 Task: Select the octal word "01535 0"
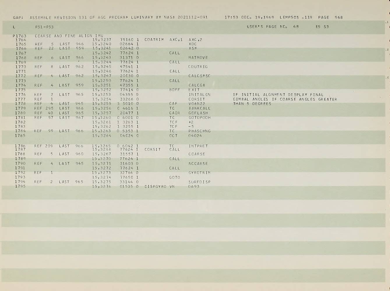[129, 187]
